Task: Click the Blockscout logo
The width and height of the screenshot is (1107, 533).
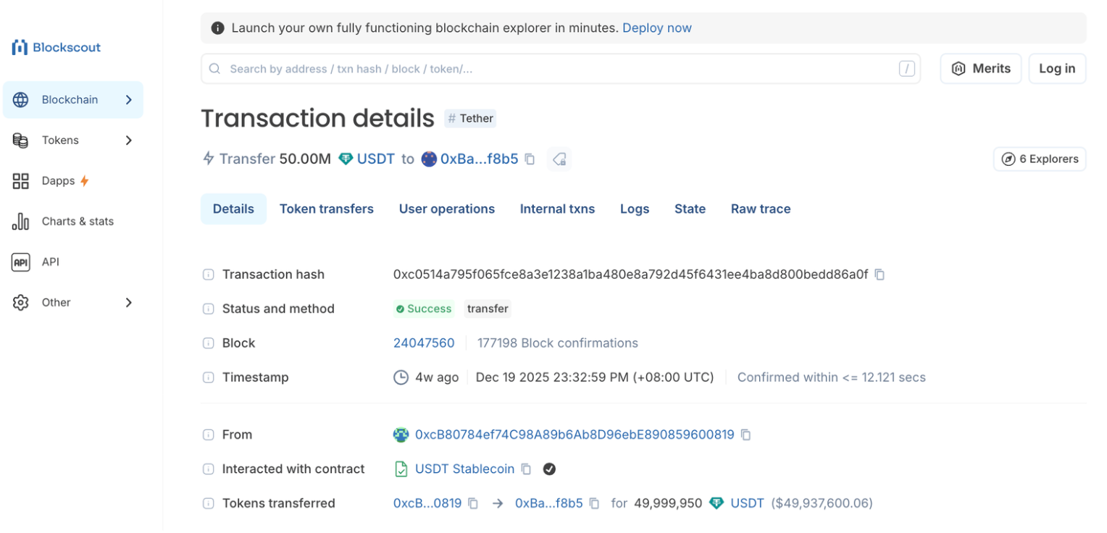Action: 56,46
